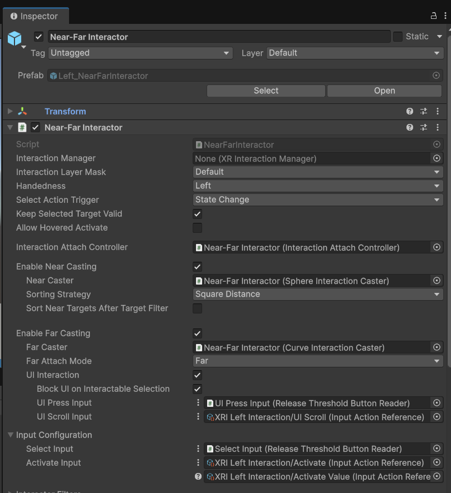Open UI Scroll Input source mode menu
The height and width of the screenshot is (493, 451).
click(x=198, y=416)
